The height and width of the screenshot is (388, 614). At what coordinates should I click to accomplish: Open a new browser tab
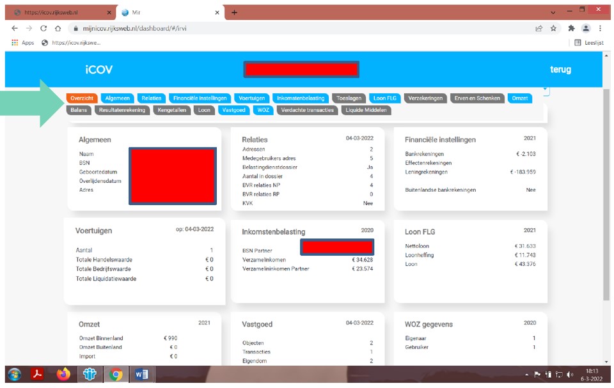click(x=234, y=12)
